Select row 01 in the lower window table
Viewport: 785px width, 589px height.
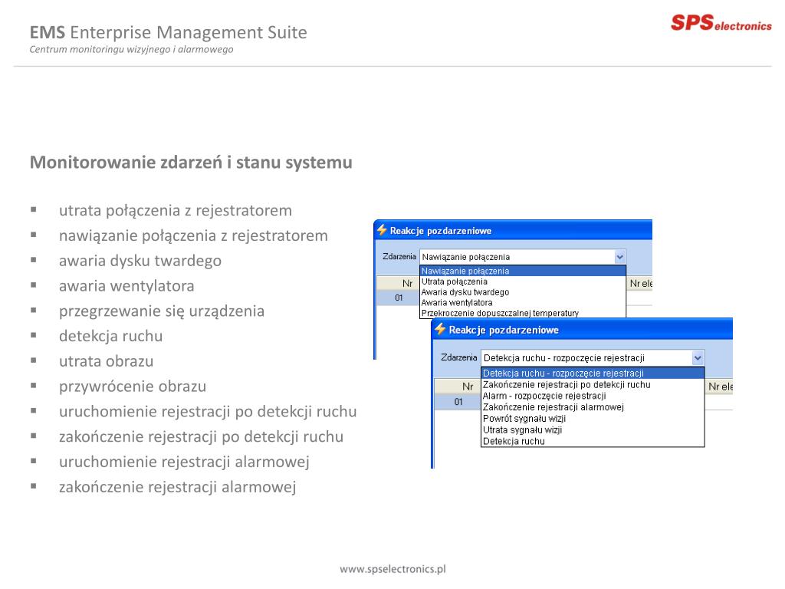(457, 402)
